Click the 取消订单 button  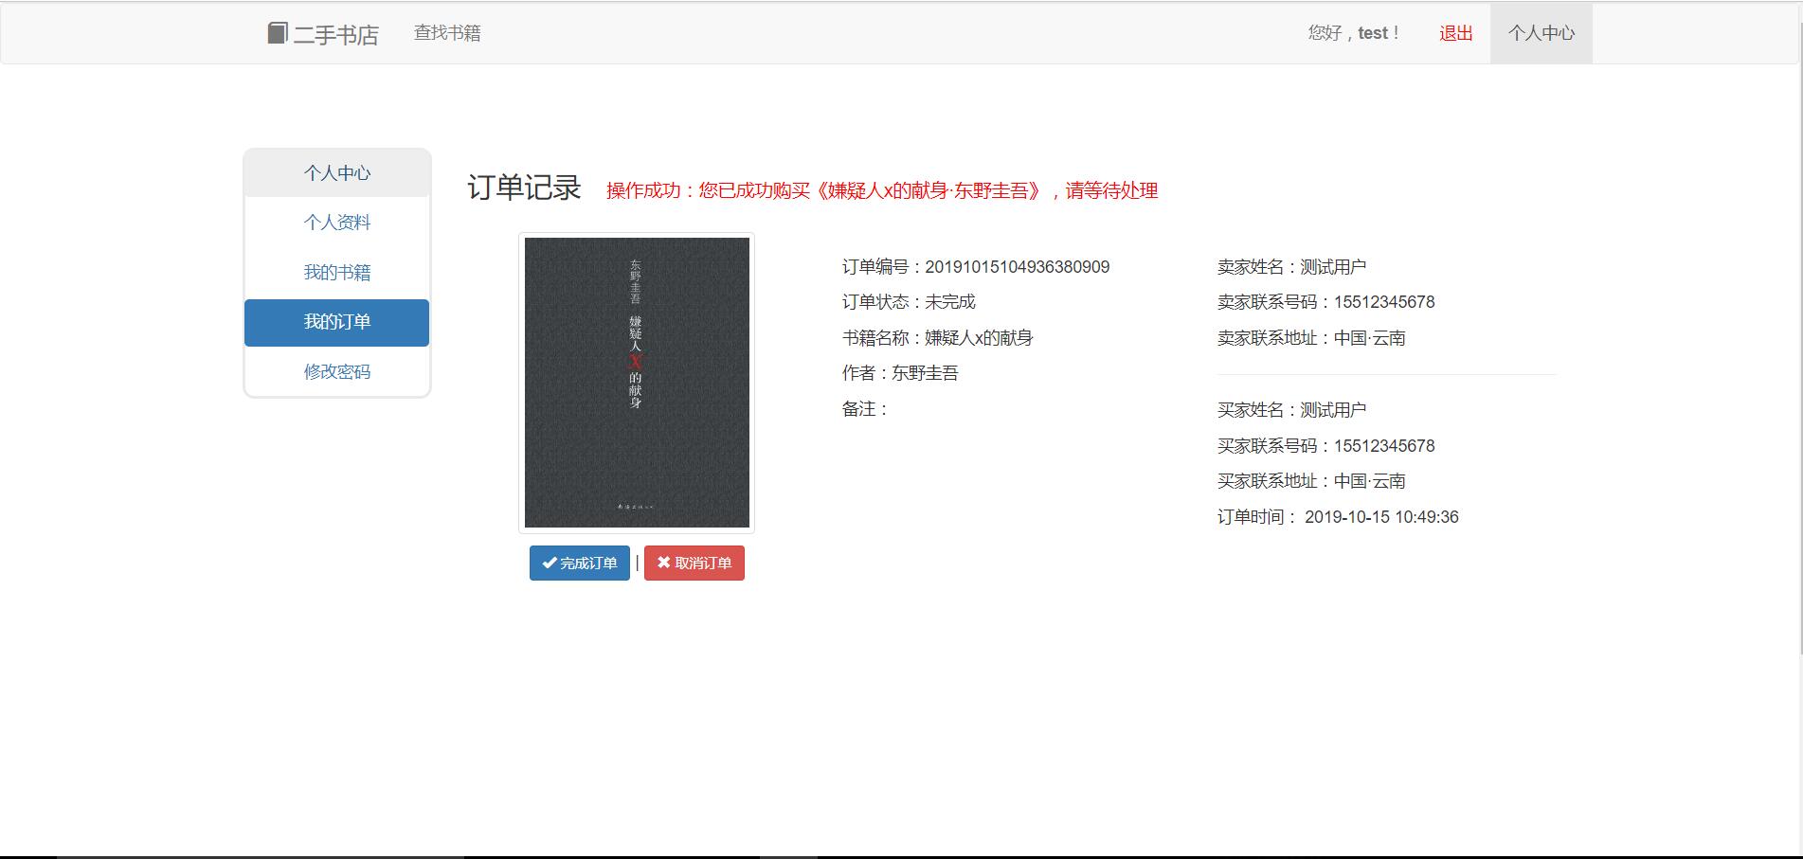click(x=694, y=564)
